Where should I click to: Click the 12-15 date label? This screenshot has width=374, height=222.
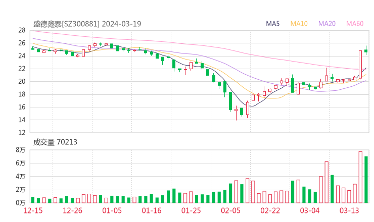click(x=33, y=210)
